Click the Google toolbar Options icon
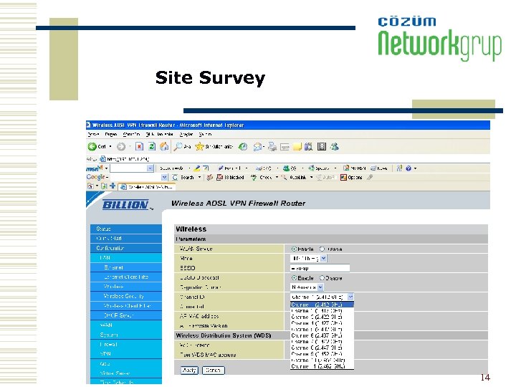 [343, 178]
